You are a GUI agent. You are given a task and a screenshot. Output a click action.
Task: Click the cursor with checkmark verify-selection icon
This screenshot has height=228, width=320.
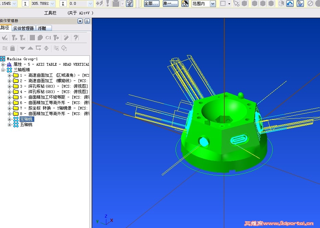300,3
